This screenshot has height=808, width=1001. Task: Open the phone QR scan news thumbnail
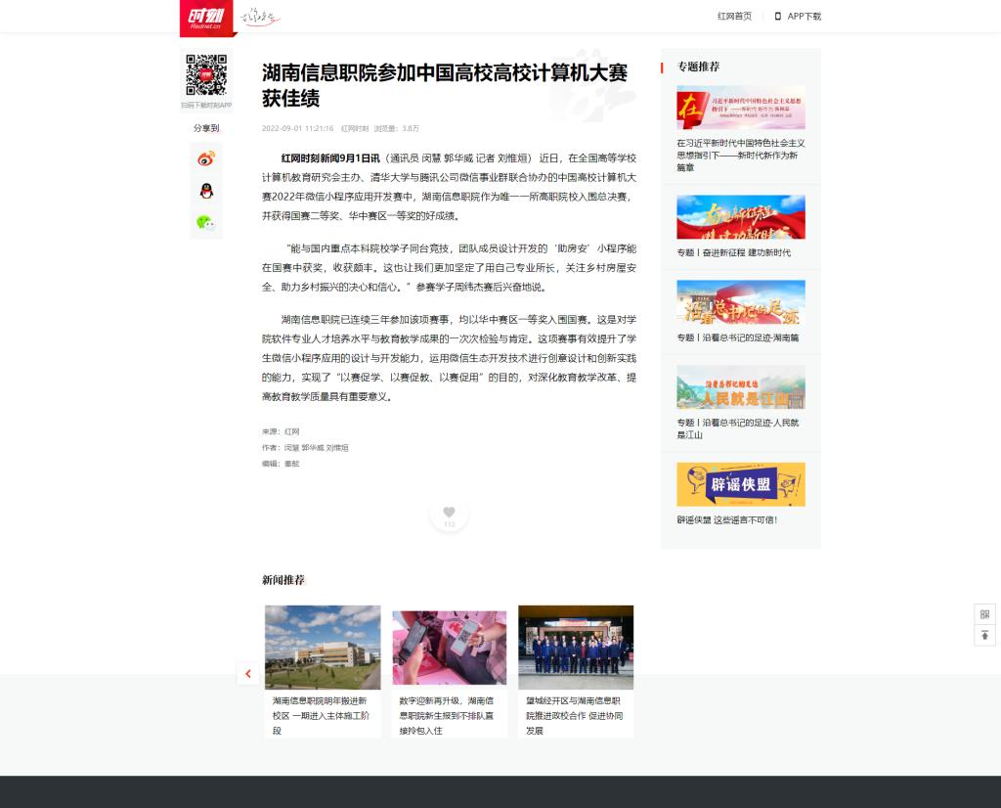(x=449, y=647)
